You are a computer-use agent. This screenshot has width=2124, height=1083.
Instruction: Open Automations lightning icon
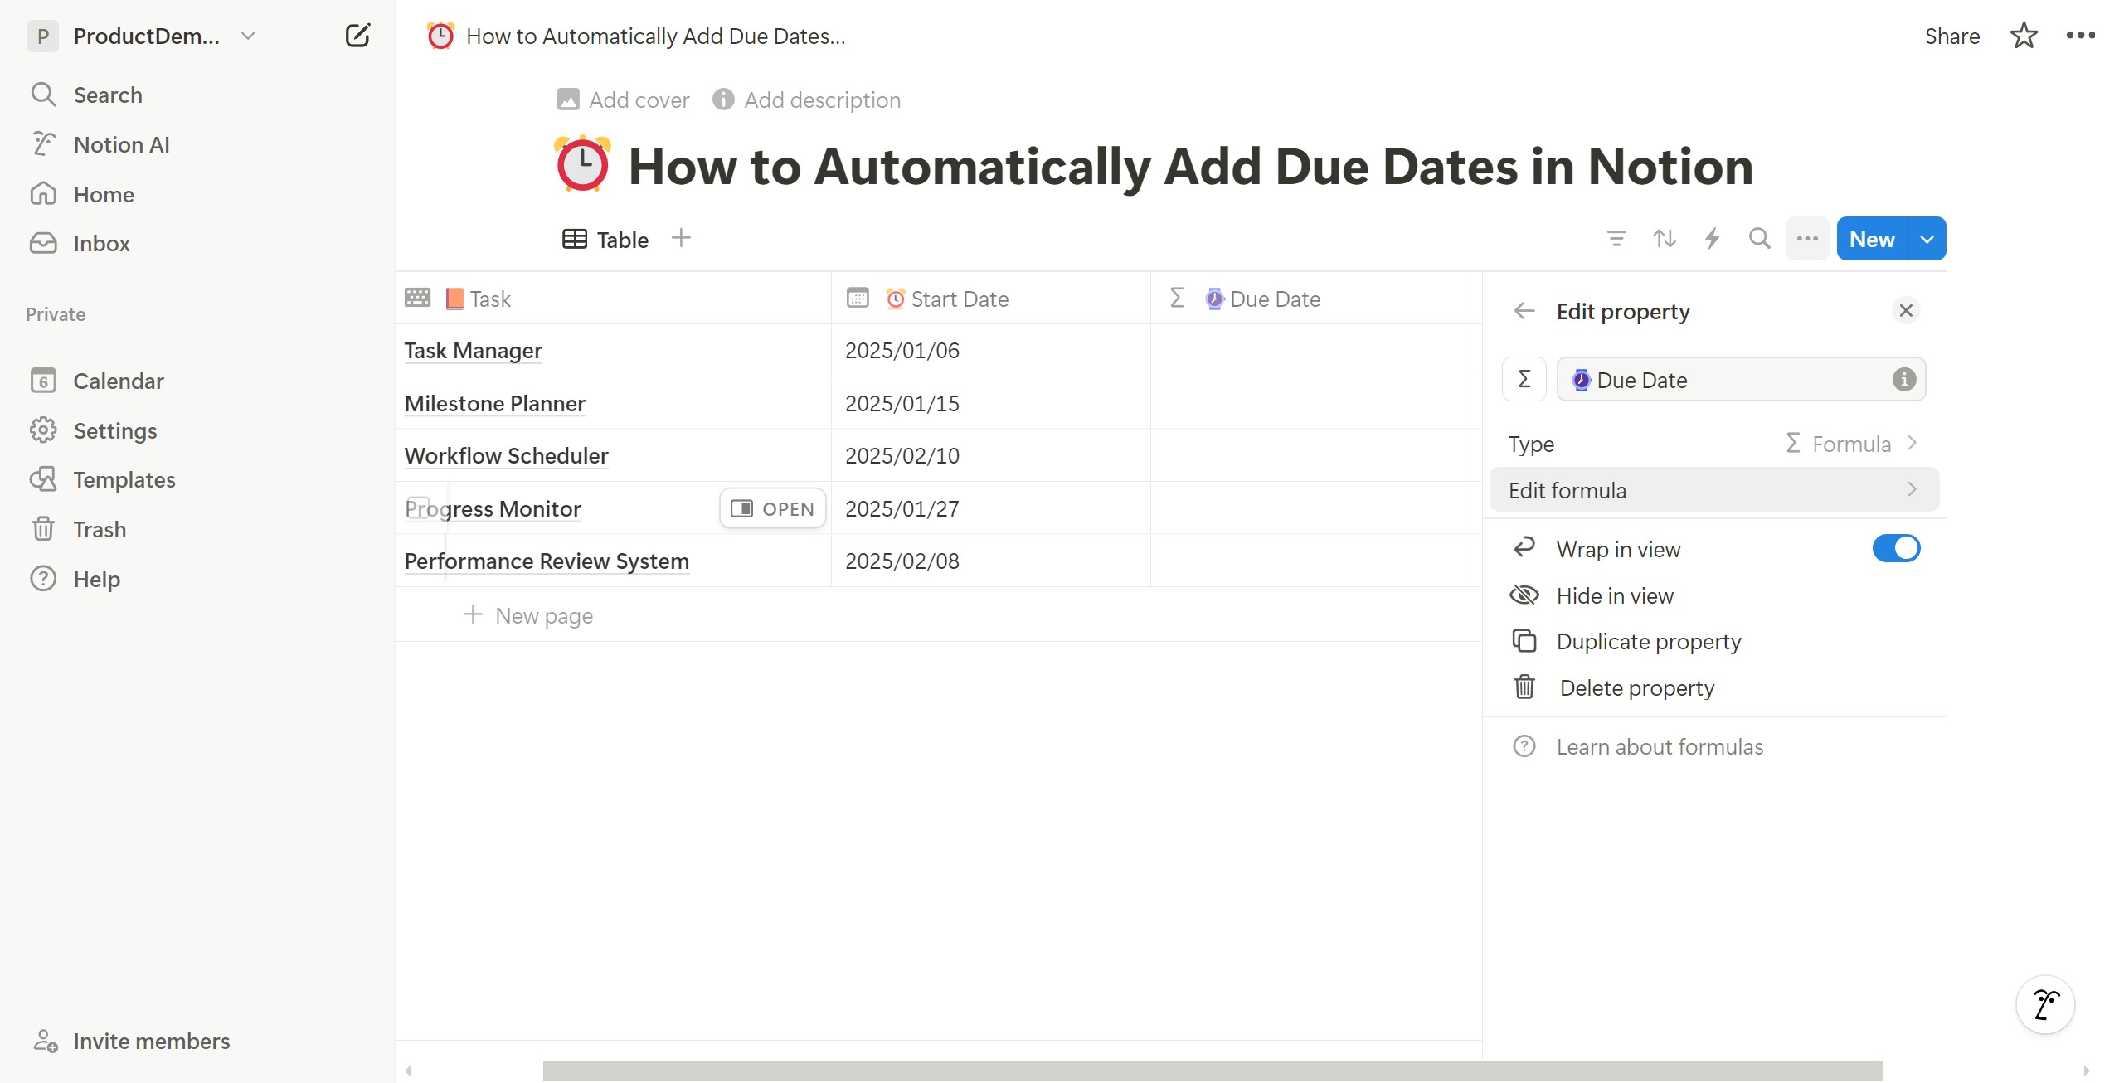(x=1712, y=239)
